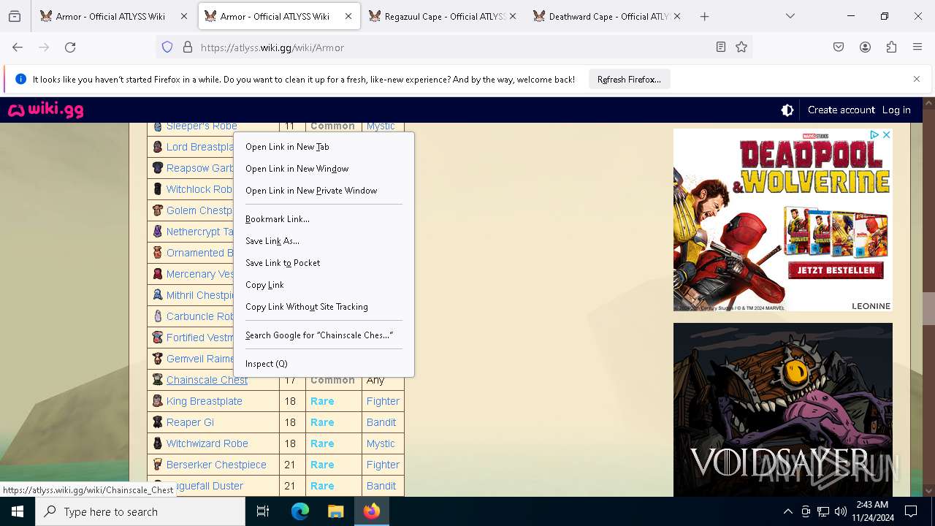The width and height of the screenshot is (935, 526).
Task: Open the King Breastplate link
Action: point(204,401)
